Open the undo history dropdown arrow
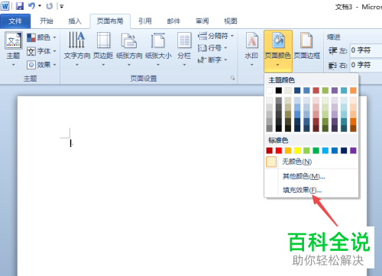This screenshot has width=382, height=276. click(x=40, y=5)
